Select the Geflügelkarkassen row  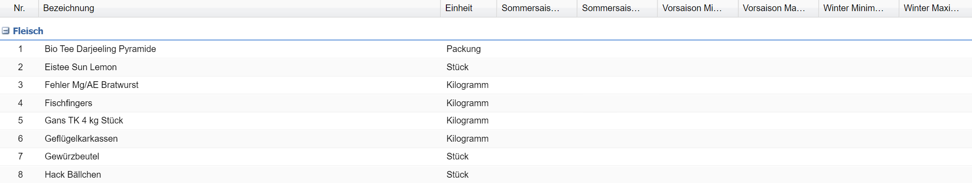click(81, 139)
